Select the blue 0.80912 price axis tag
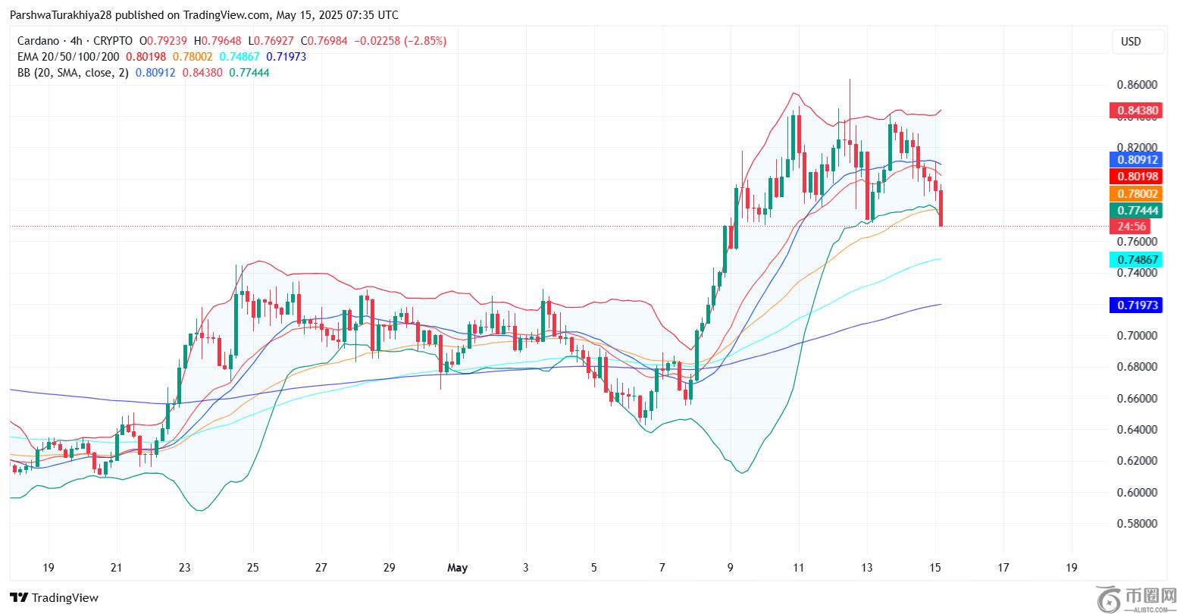 1136,160
